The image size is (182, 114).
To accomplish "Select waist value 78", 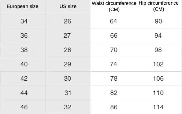I will point(114,78).
